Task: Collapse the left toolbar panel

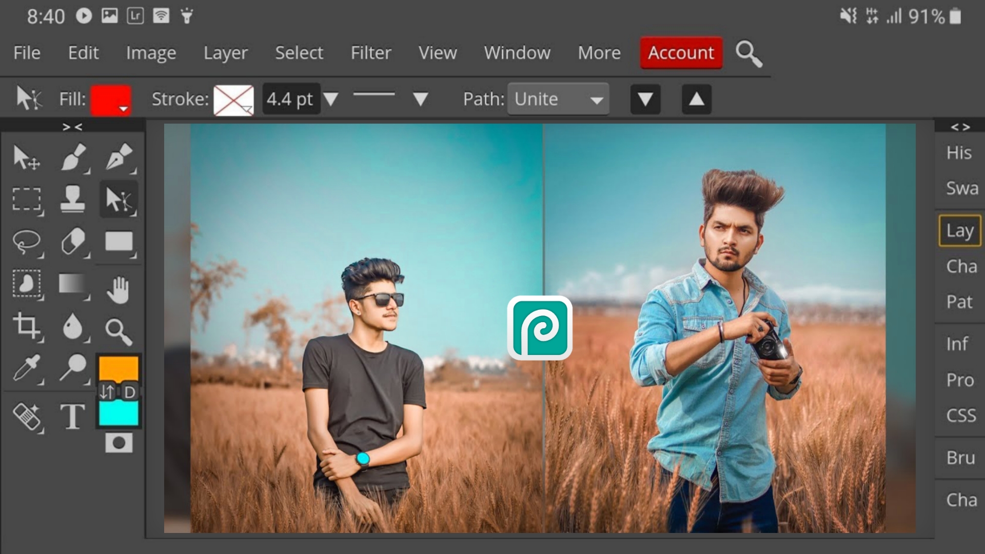Action: (x=72, y=127)
